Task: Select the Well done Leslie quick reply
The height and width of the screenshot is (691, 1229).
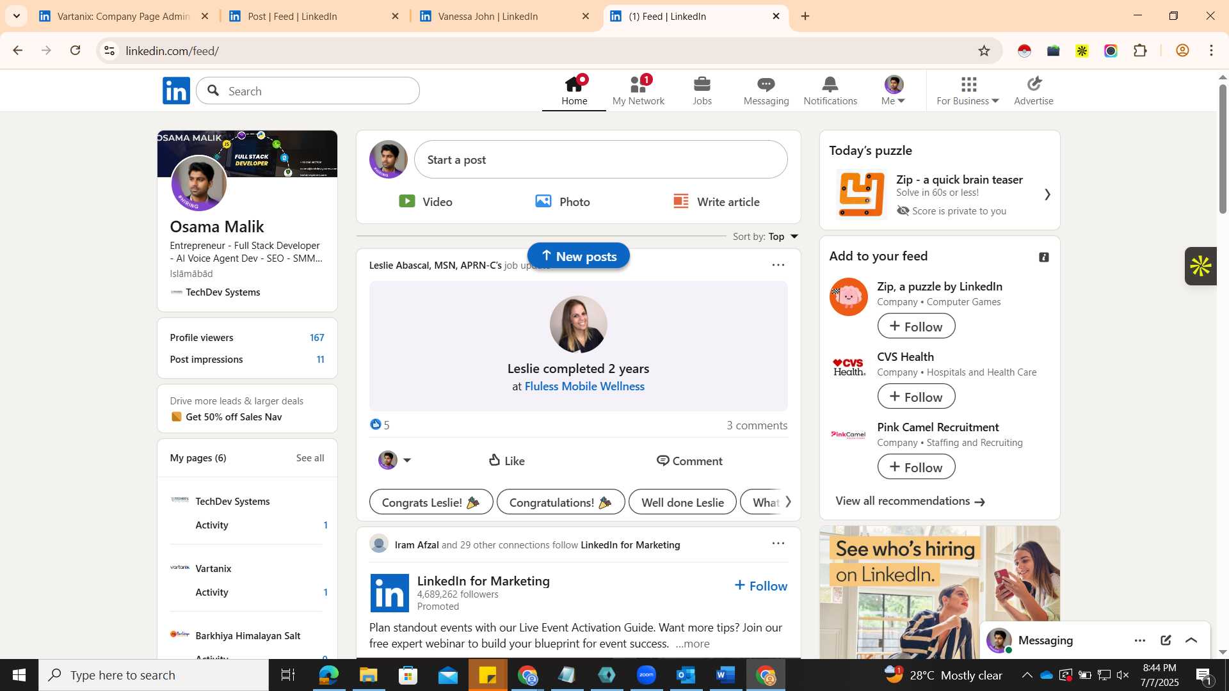Action: click(682, 502)
